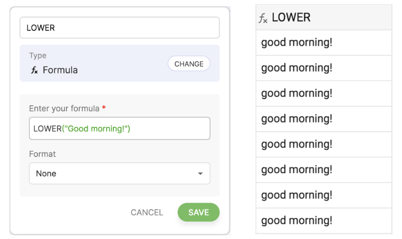The width and height of the screenshot is (402, 239).
Task: Cancel the column edit dialog
Action: click(147, 212)
